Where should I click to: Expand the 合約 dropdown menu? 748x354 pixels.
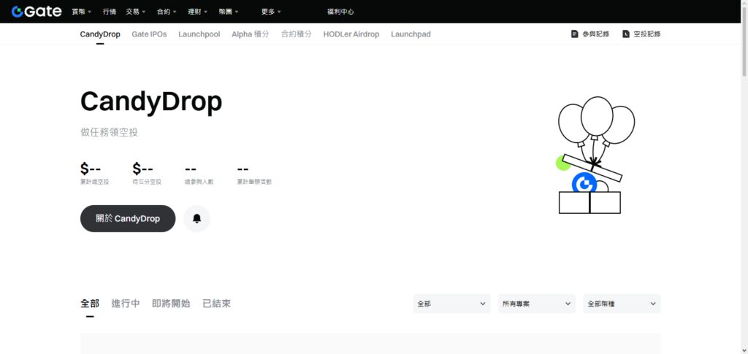[x=167, y=12]
